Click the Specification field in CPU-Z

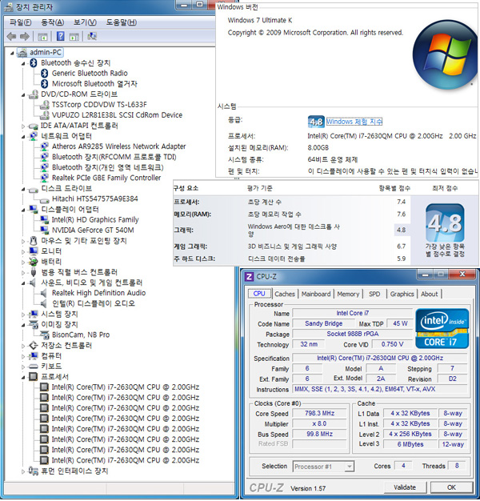click(380, 359)
